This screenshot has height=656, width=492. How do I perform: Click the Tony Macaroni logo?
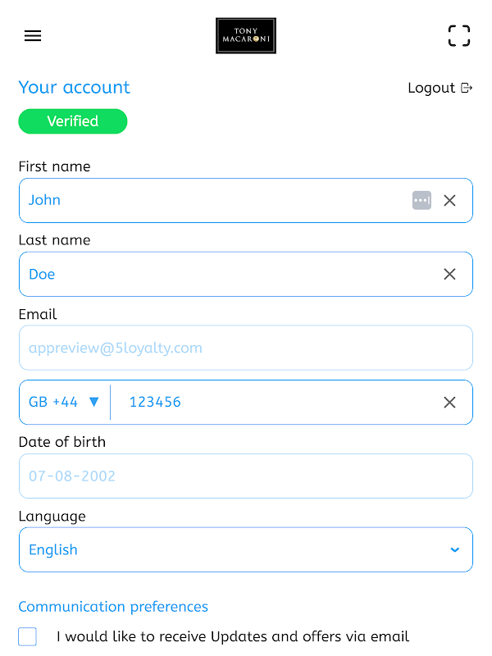tap(246, 36)
